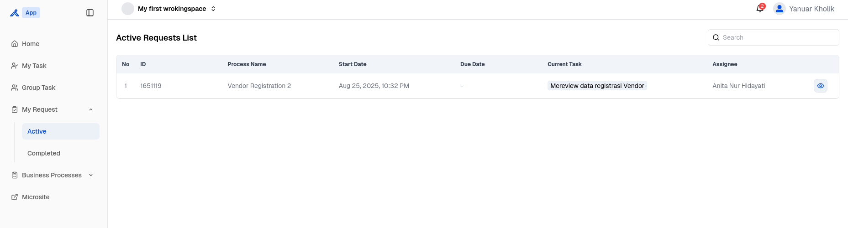Click the app logo icon

(x=15, y=13)
